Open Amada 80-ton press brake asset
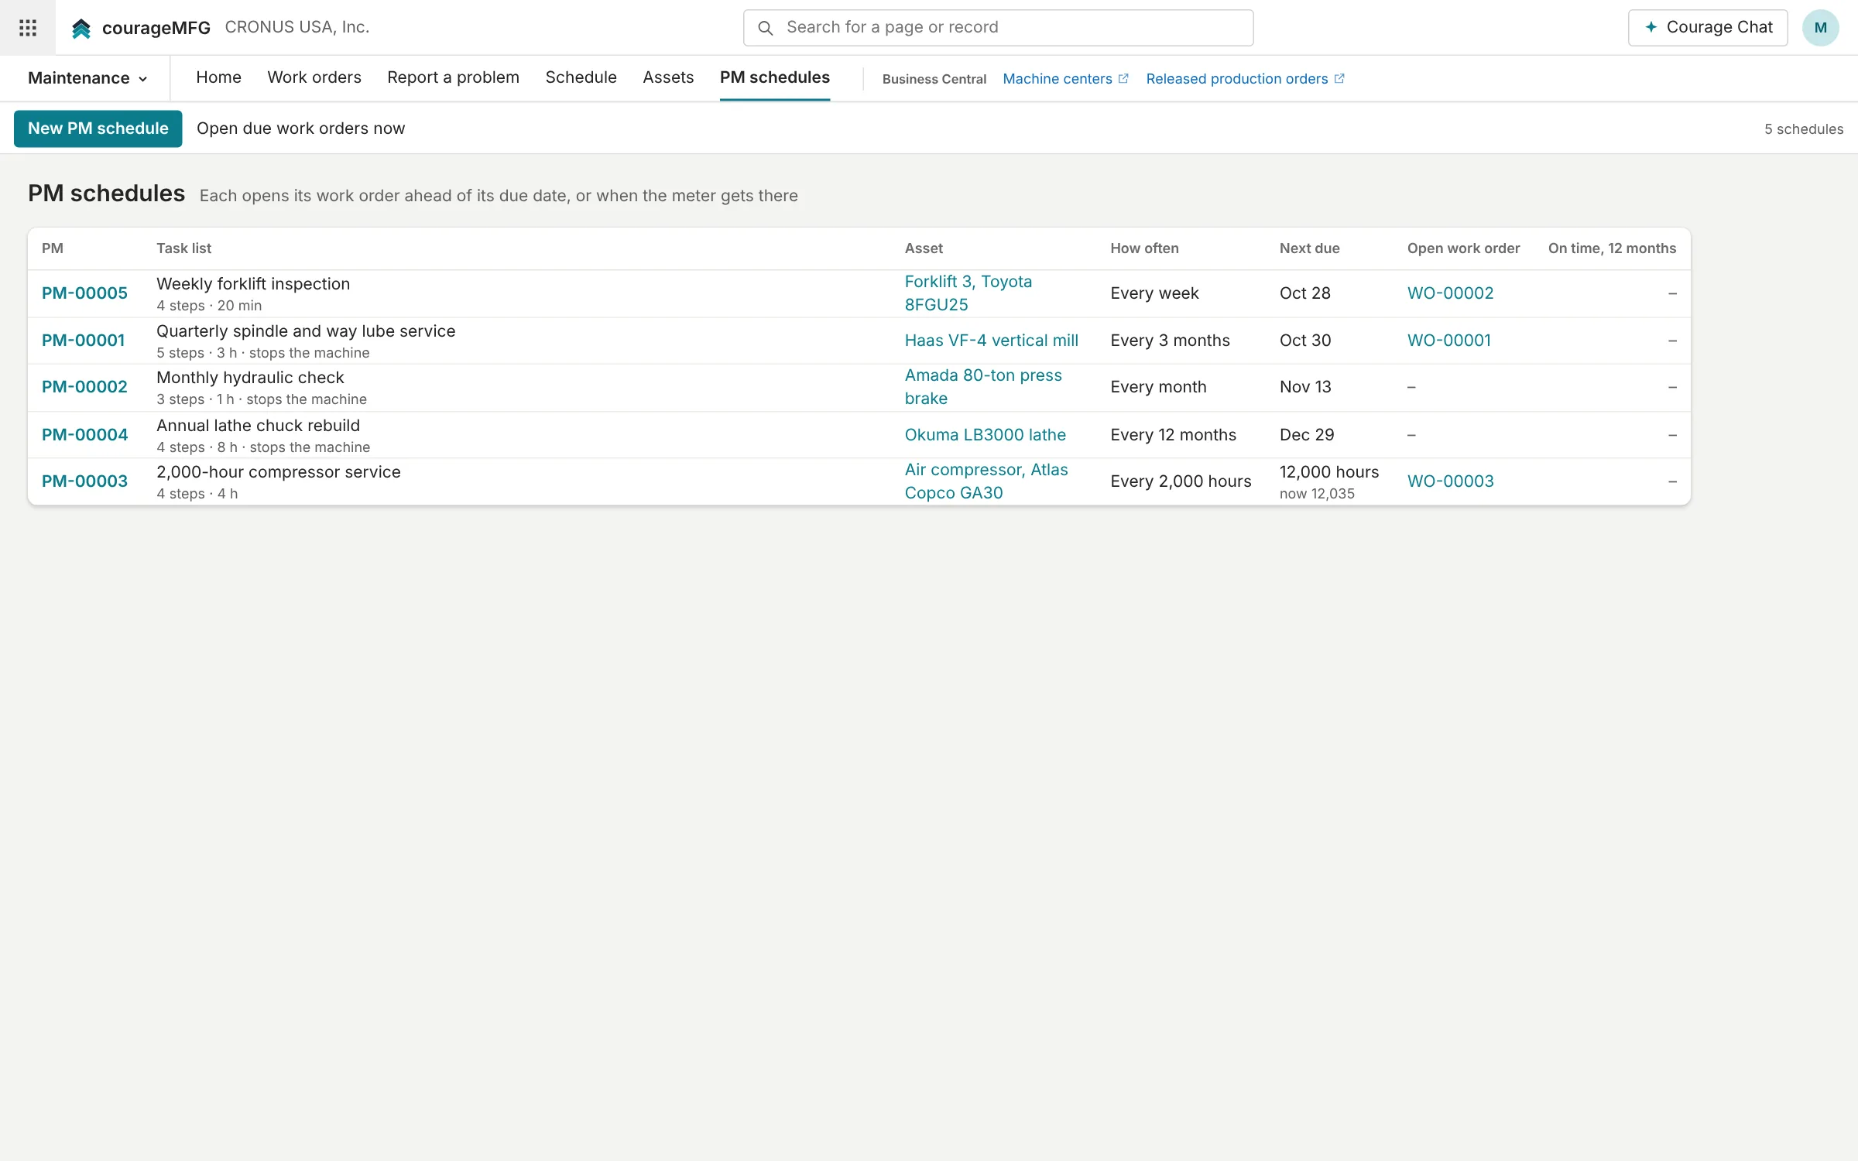The width and height of the screenshot is (1858, 1161). pos(983,387)
